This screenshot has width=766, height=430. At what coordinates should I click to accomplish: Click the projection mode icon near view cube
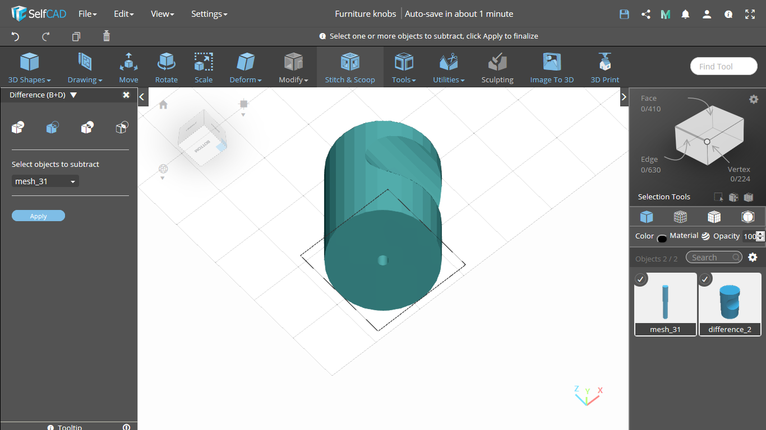coord(243,104)
